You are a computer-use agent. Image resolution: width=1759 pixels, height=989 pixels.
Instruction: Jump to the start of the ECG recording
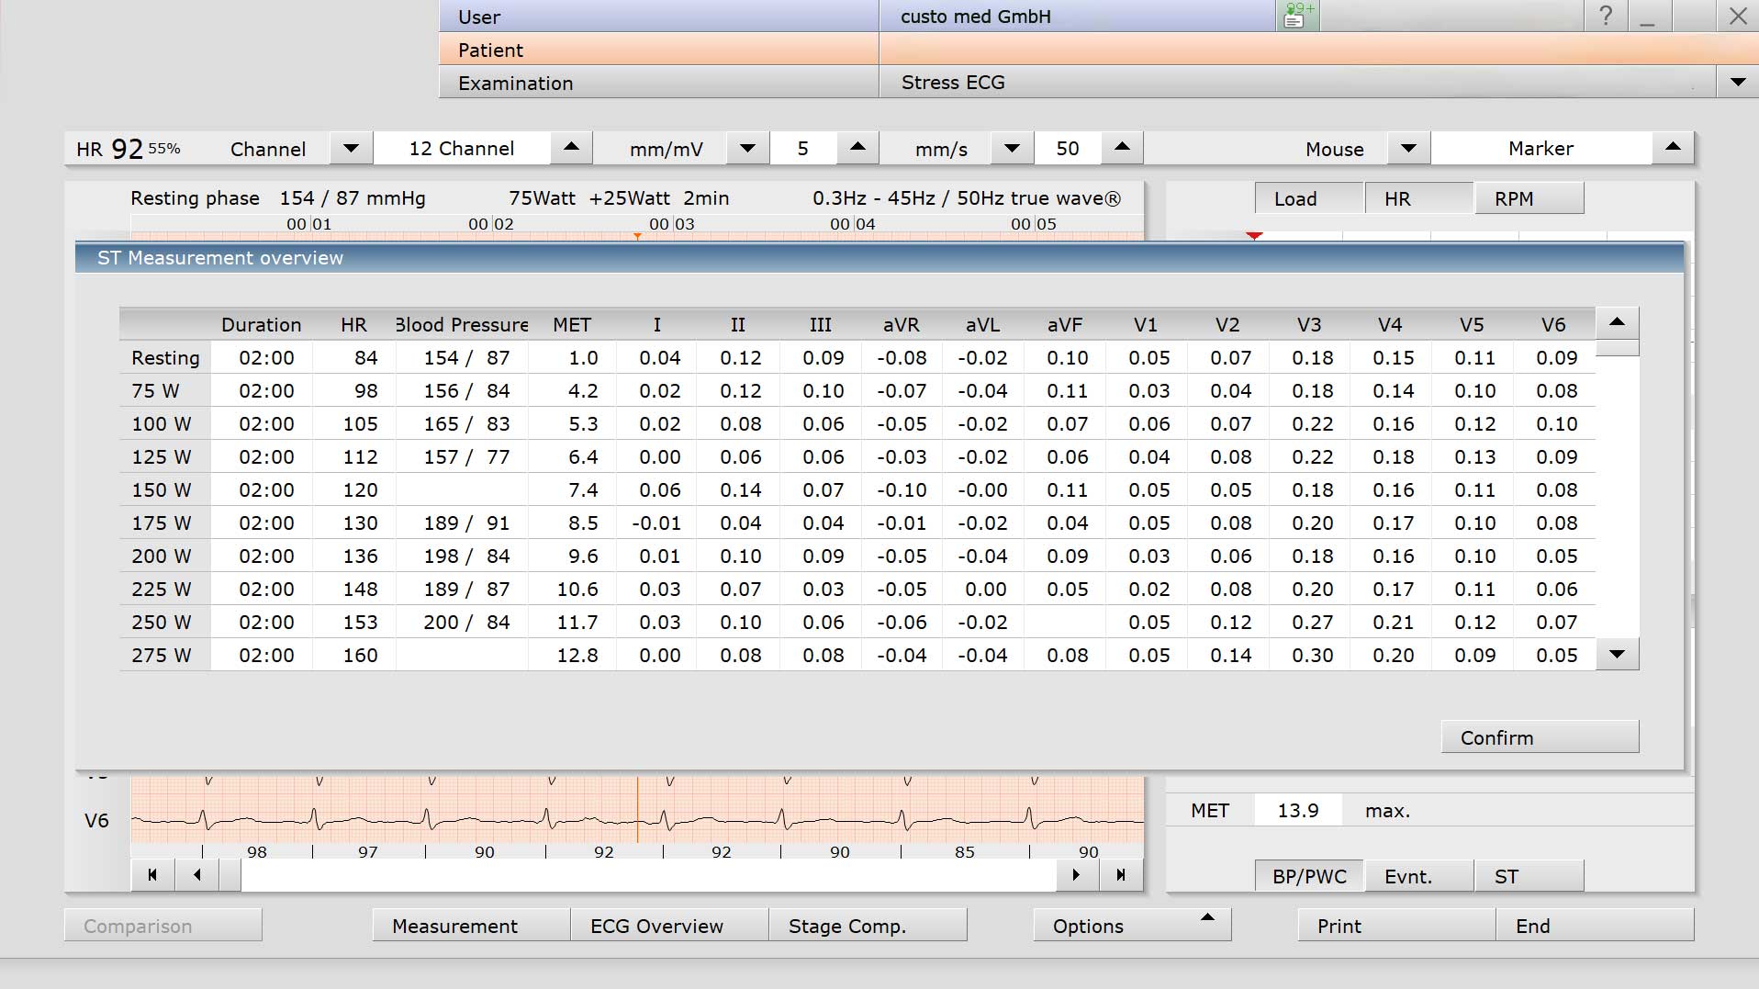152,875
